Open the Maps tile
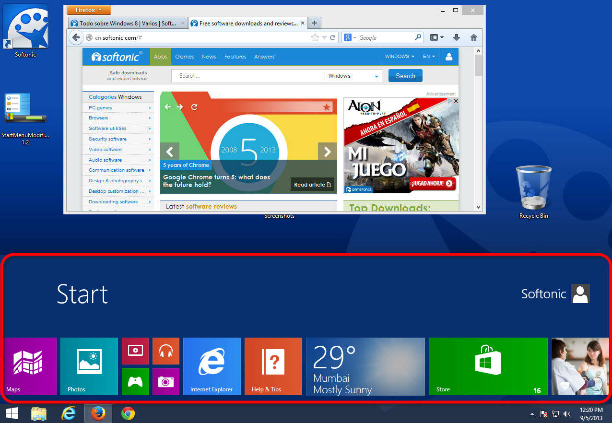Viewport: 612px width, 423px height. 30,366
